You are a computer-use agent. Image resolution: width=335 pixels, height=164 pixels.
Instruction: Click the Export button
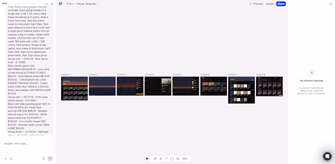270,4
